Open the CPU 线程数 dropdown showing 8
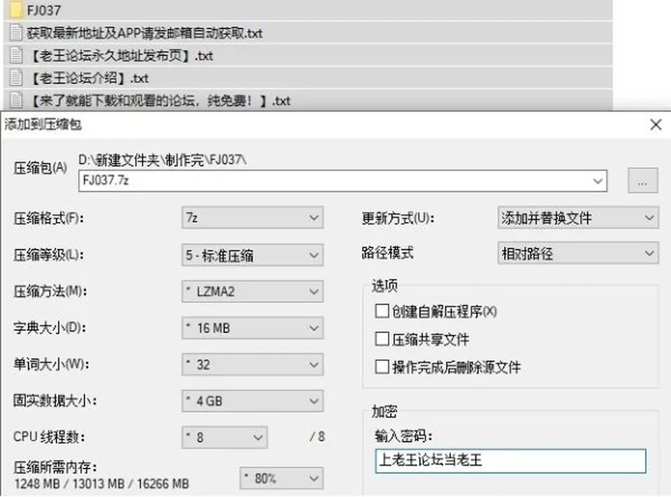This screenshot has width=671, height=497. coord(224,437)
